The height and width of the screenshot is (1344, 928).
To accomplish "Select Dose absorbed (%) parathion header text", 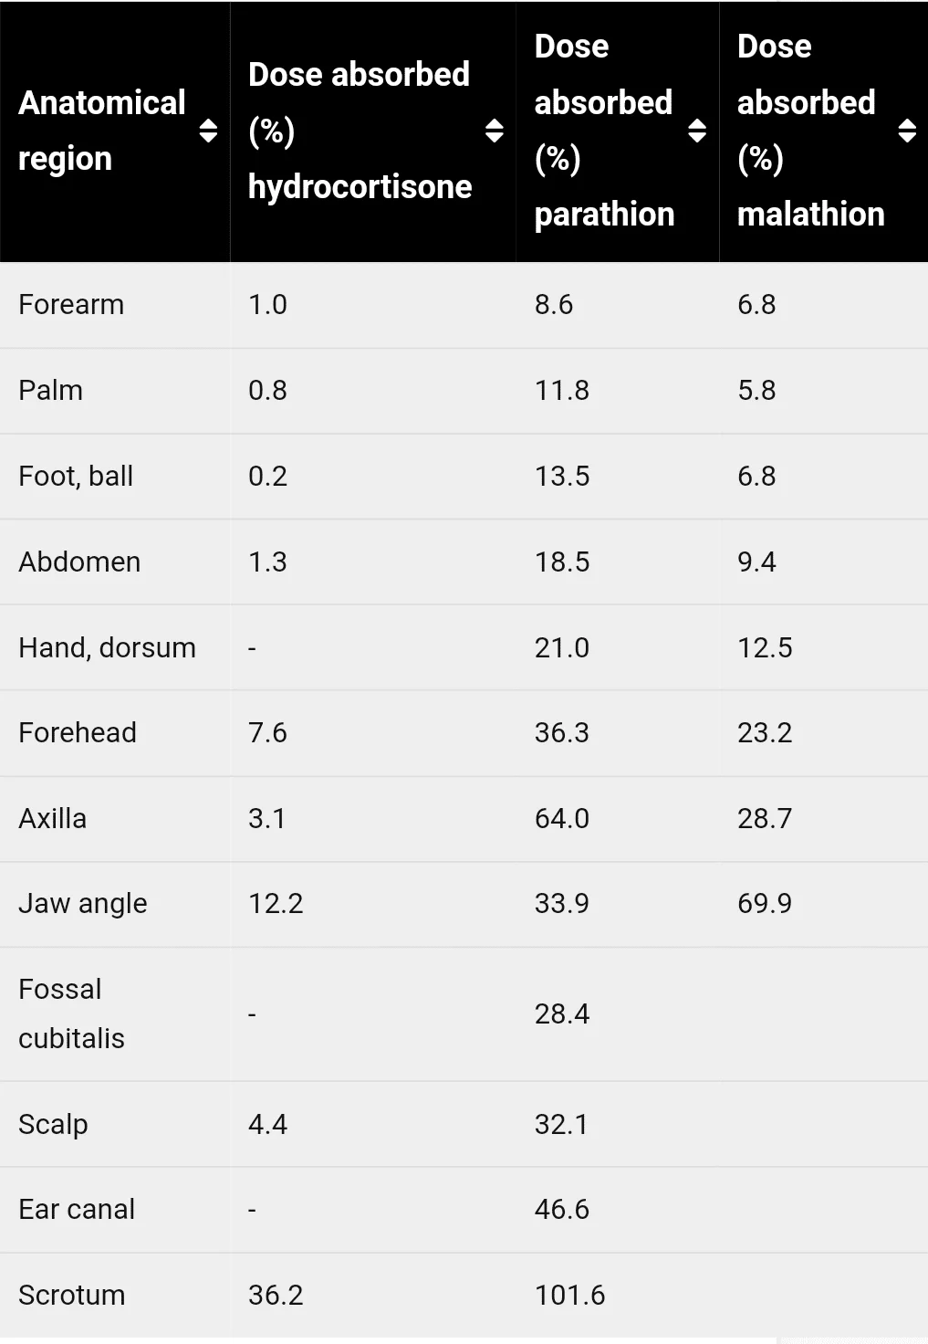I will (x=604, y=131).
